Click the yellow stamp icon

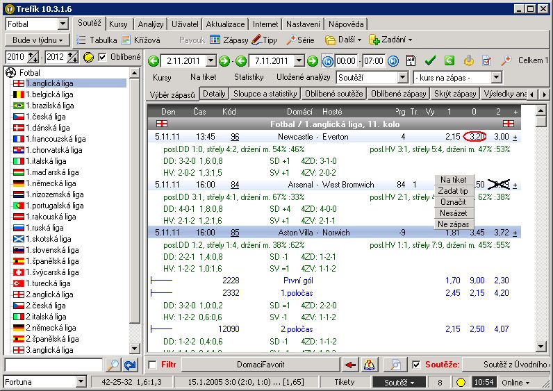pos(469,60)
